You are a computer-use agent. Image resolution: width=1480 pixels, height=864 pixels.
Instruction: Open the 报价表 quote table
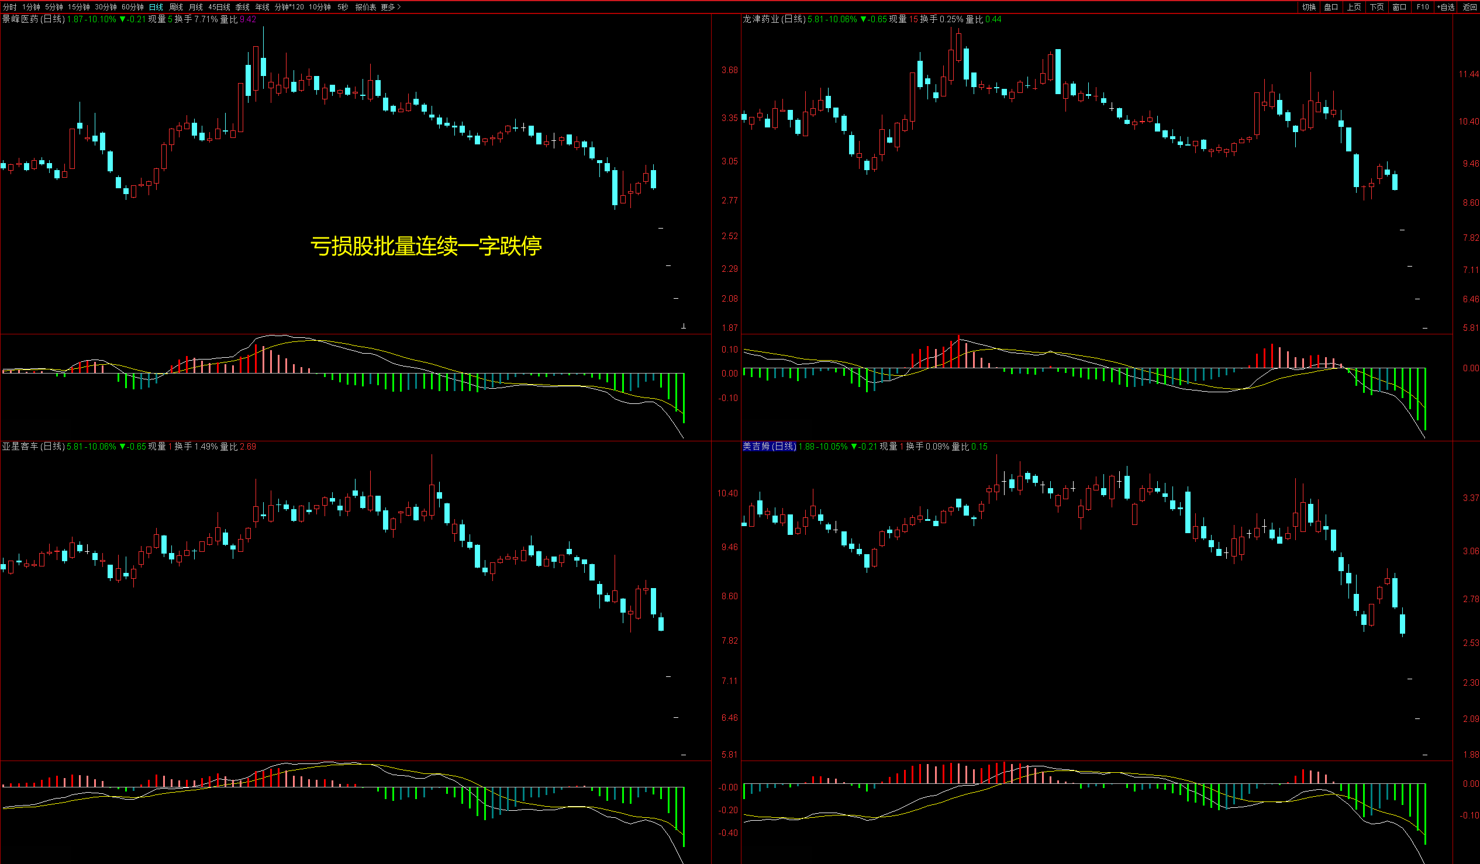(365, 7)
